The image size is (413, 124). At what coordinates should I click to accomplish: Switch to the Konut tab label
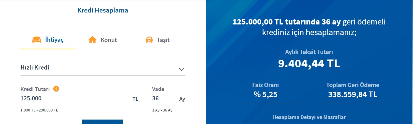[x=109, y=40]
